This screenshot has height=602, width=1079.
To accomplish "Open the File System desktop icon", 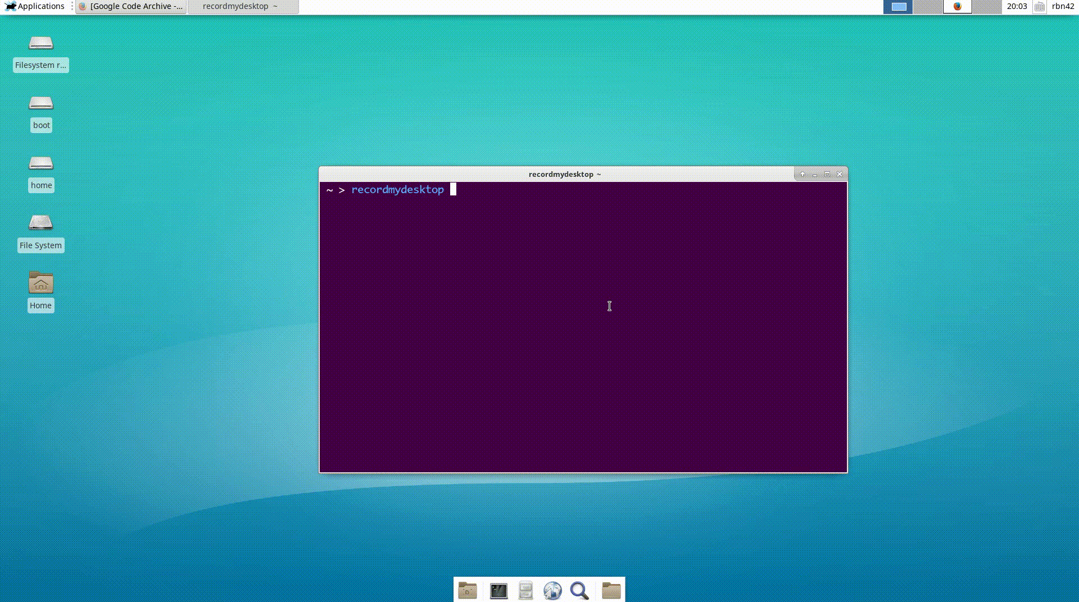I will pyautogui.click(x=40, y=224).
